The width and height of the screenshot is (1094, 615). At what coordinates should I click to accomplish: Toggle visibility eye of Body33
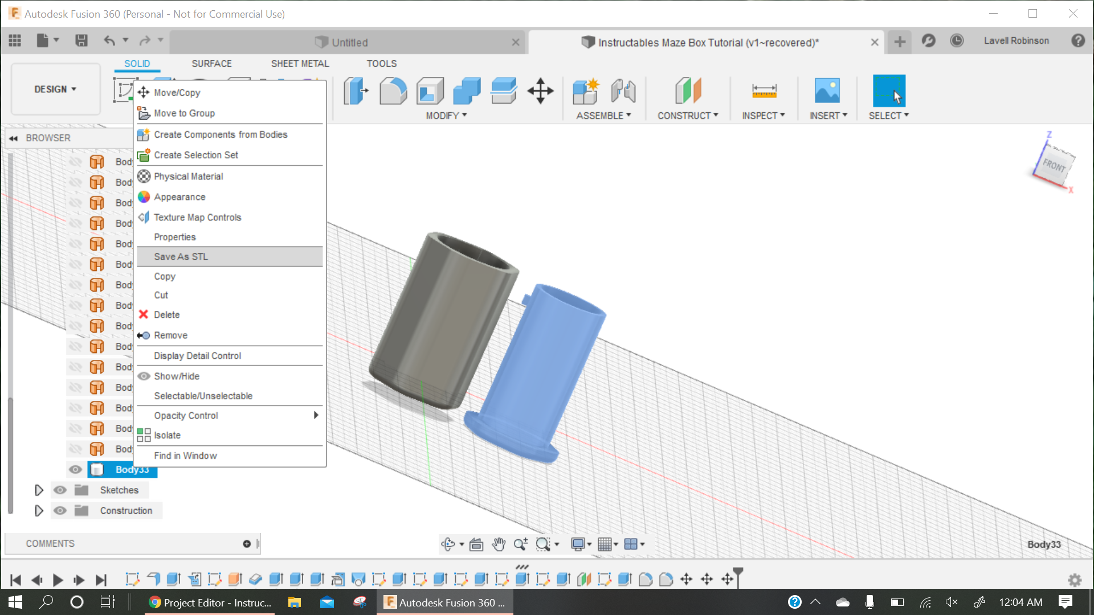tap(75, 470)
